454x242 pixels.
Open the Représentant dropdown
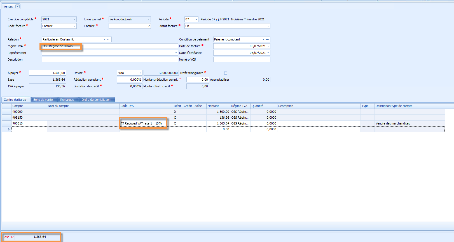click(x=176, y=53)
